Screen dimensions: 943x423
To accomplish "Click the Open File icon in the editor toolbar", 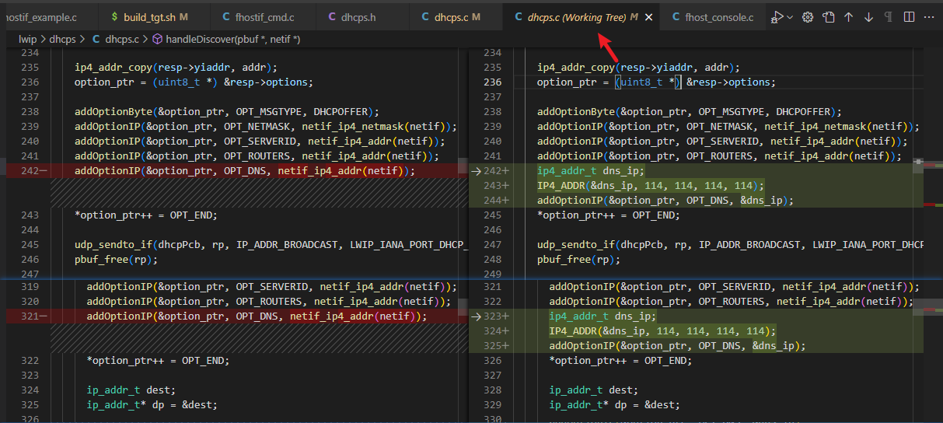I will tap(829, 17).
